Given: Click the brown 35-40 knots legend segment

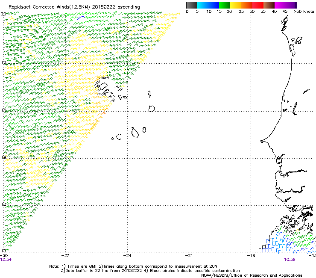Looking at the screenshot, I should click(269, 5).
